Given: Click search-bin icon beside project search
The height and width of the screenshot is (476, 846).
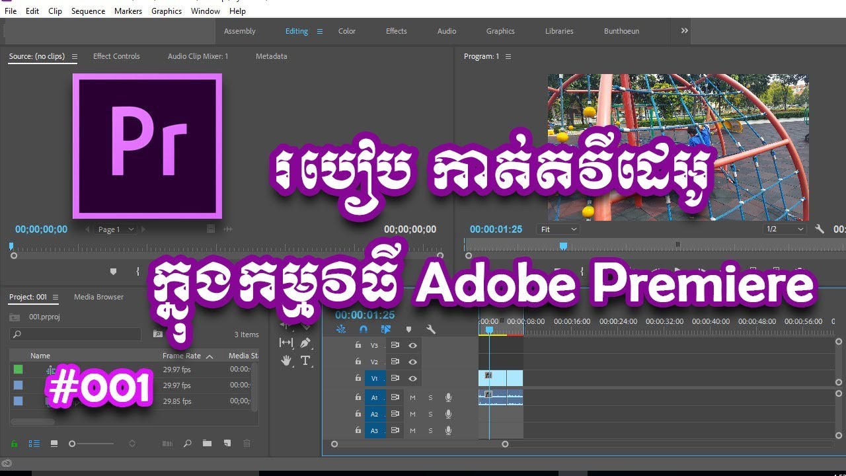Looking at the screenshot, I should point(158,335).
